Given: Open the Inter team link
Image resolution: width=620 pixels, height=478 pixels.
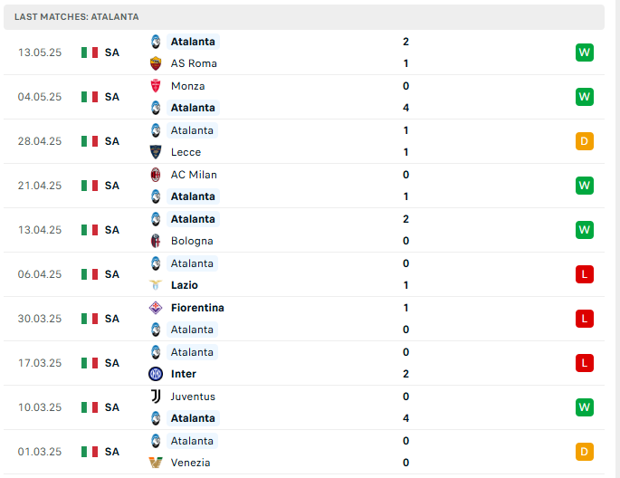Looking at the screenshot, I should [x=184, y=374].
